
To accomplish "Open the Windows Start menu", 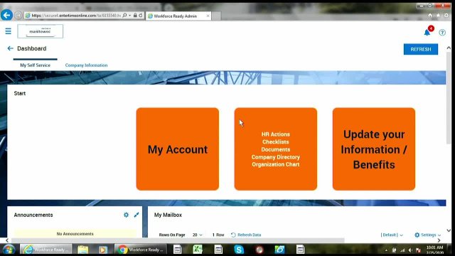I will [x=9, y=250].
